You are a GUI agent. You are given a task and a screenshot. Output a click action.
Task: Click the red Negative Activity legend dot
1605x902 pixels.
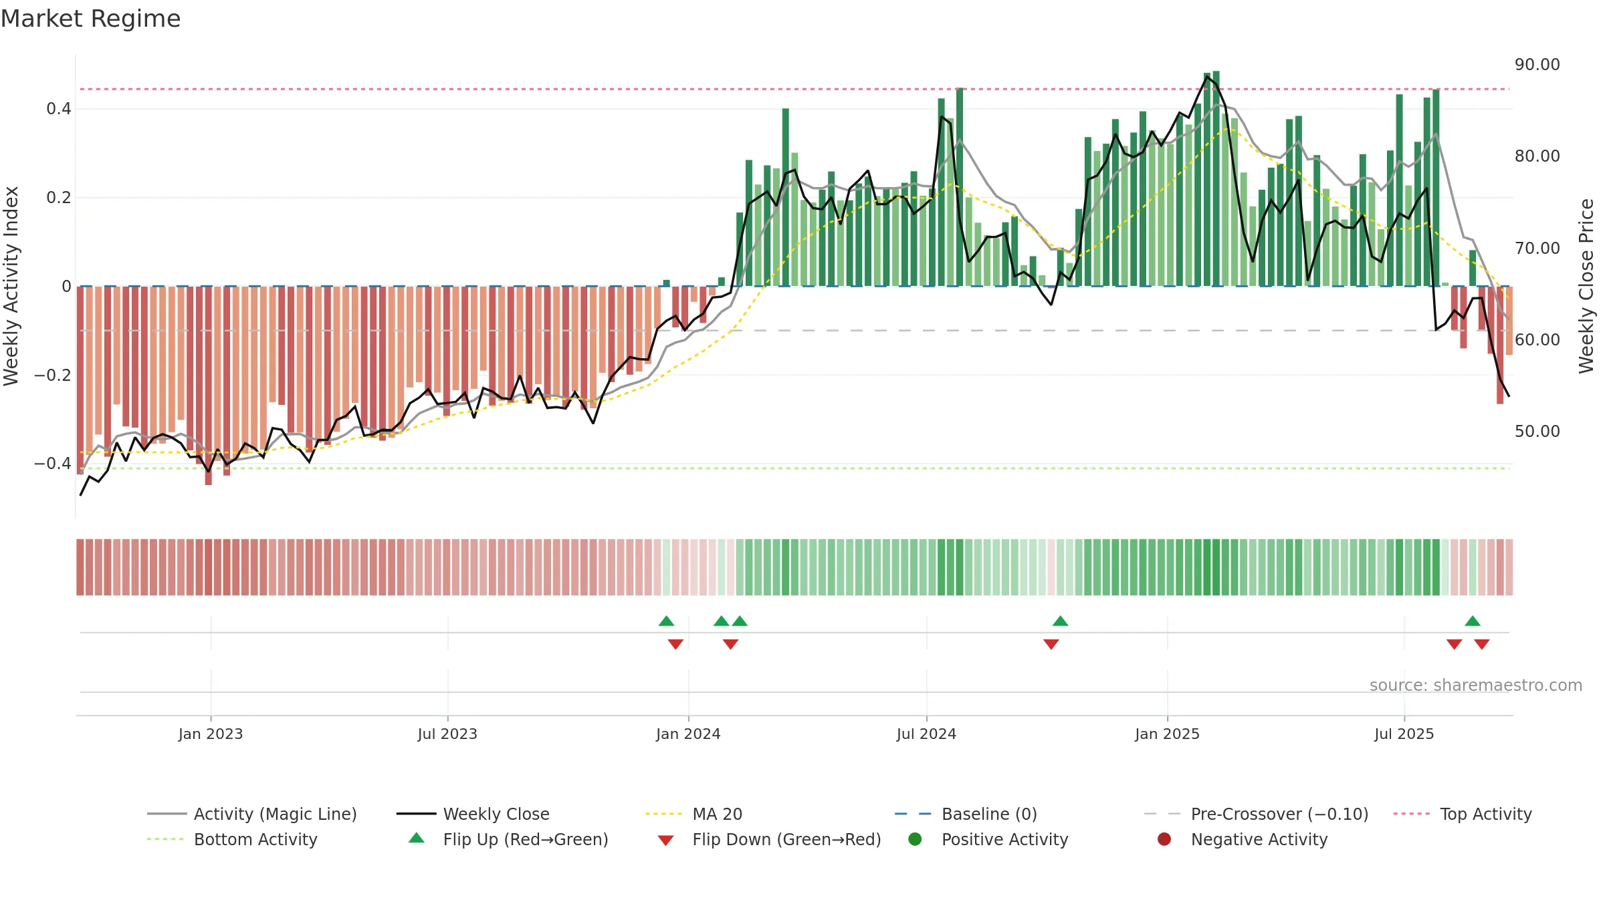coord(1164,839)
